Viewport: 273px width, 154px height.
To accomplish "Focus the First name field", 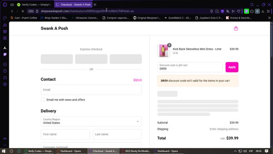I will 65,134.
